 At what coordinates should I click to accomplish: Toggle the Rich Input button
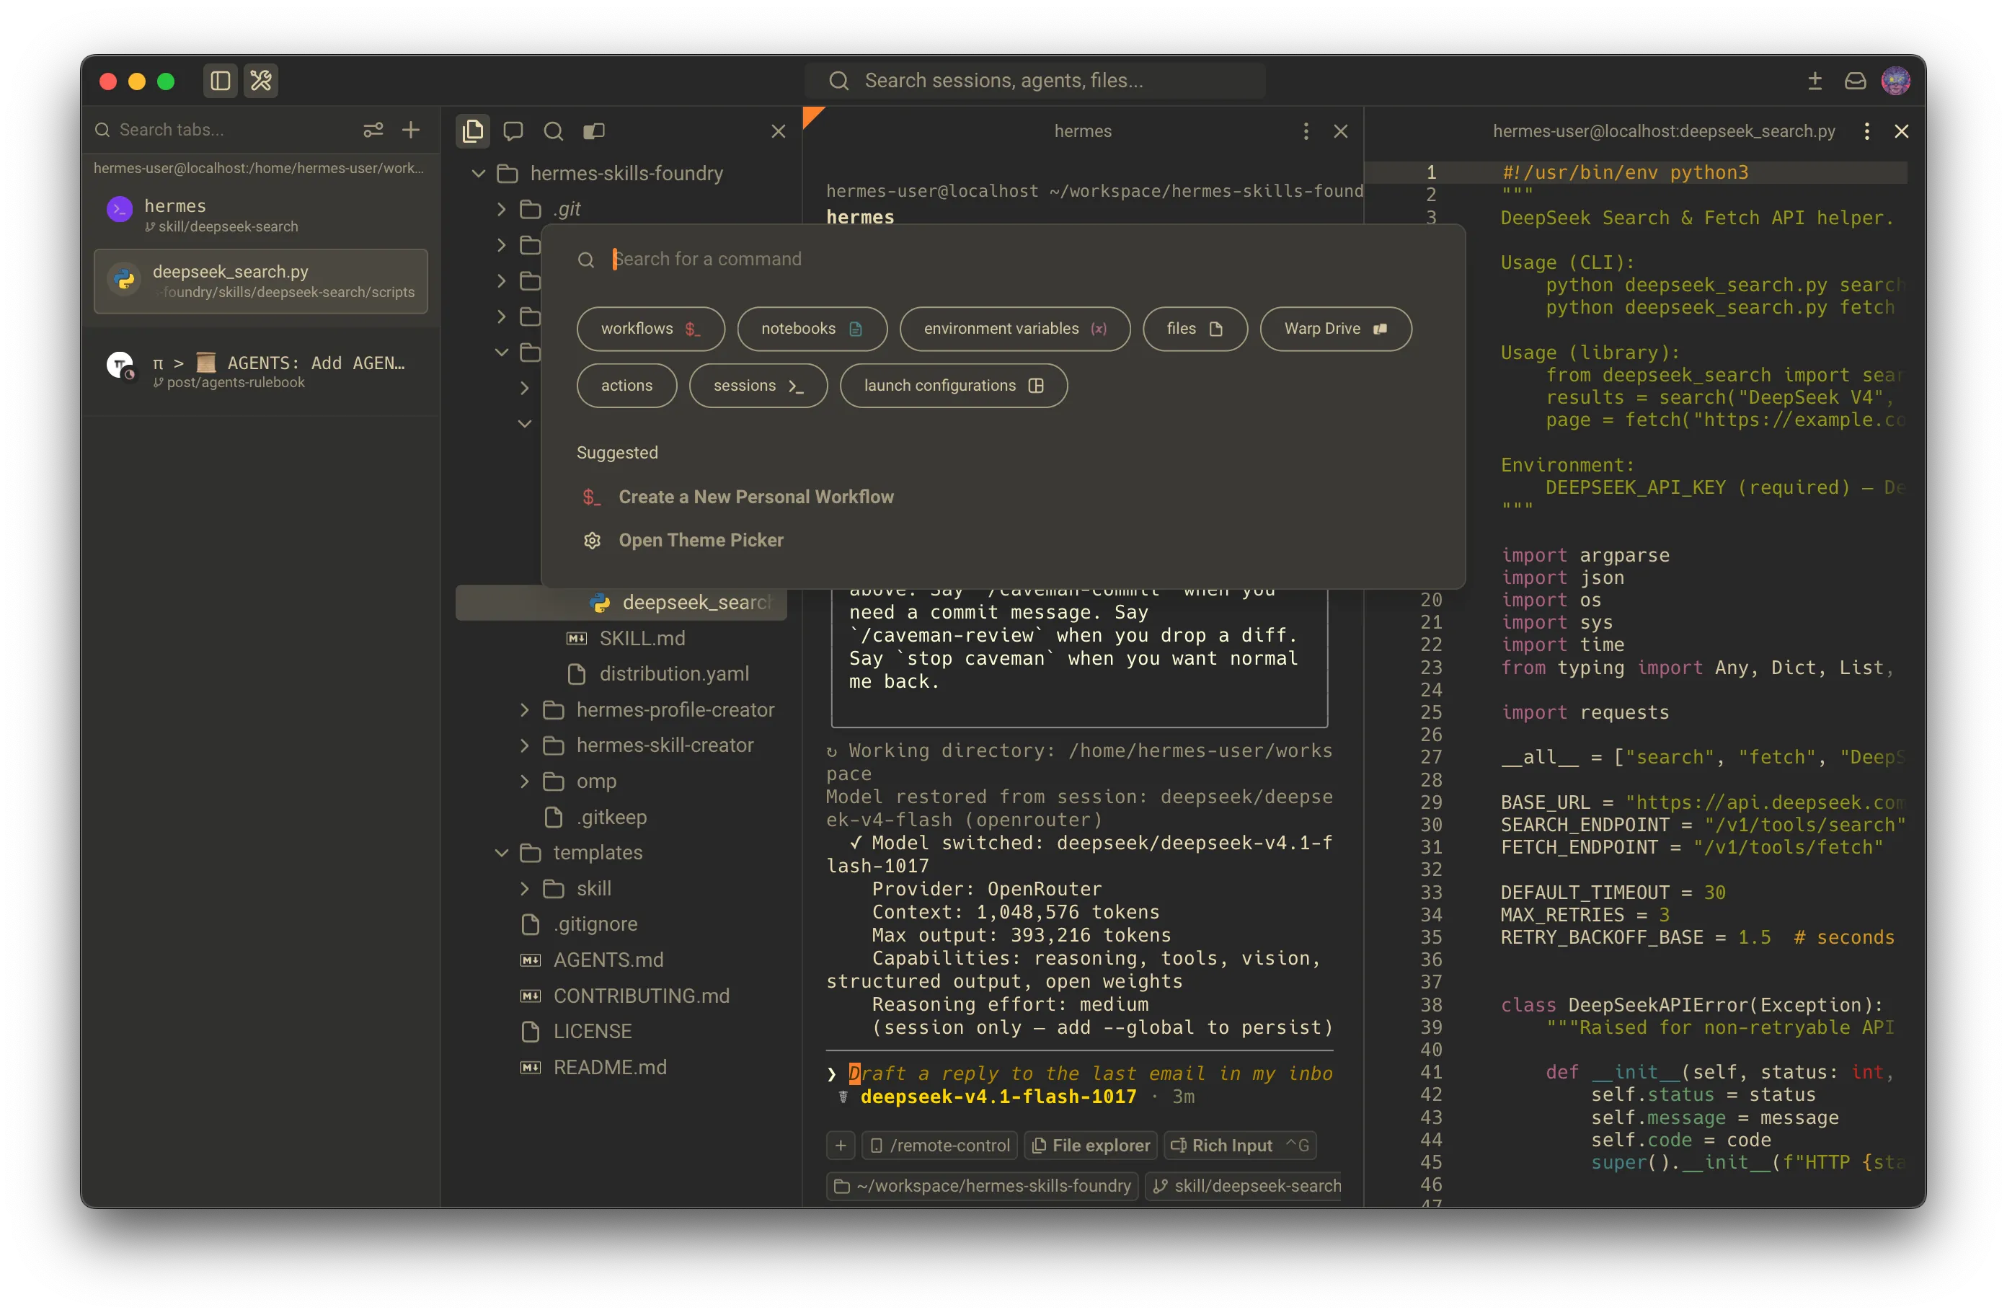pyautogui.click(x=1240, y=1146)
